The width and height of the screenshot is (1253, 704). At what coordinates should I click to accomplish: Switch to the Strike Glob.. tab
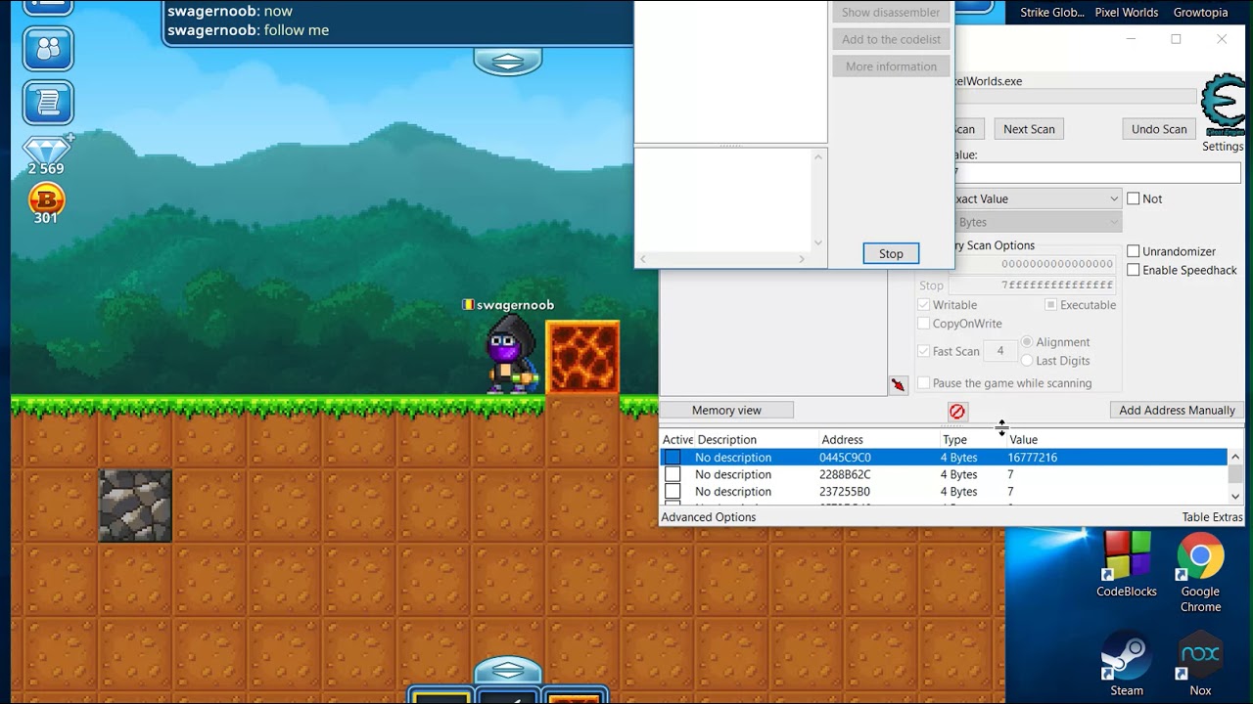point(1052,13)
